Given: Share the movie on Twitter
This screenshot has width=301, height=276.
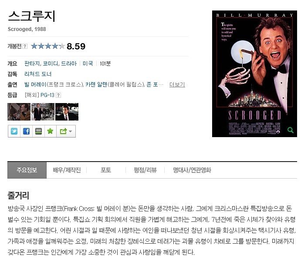Looking at the screenshot, I should pos(14,131).
